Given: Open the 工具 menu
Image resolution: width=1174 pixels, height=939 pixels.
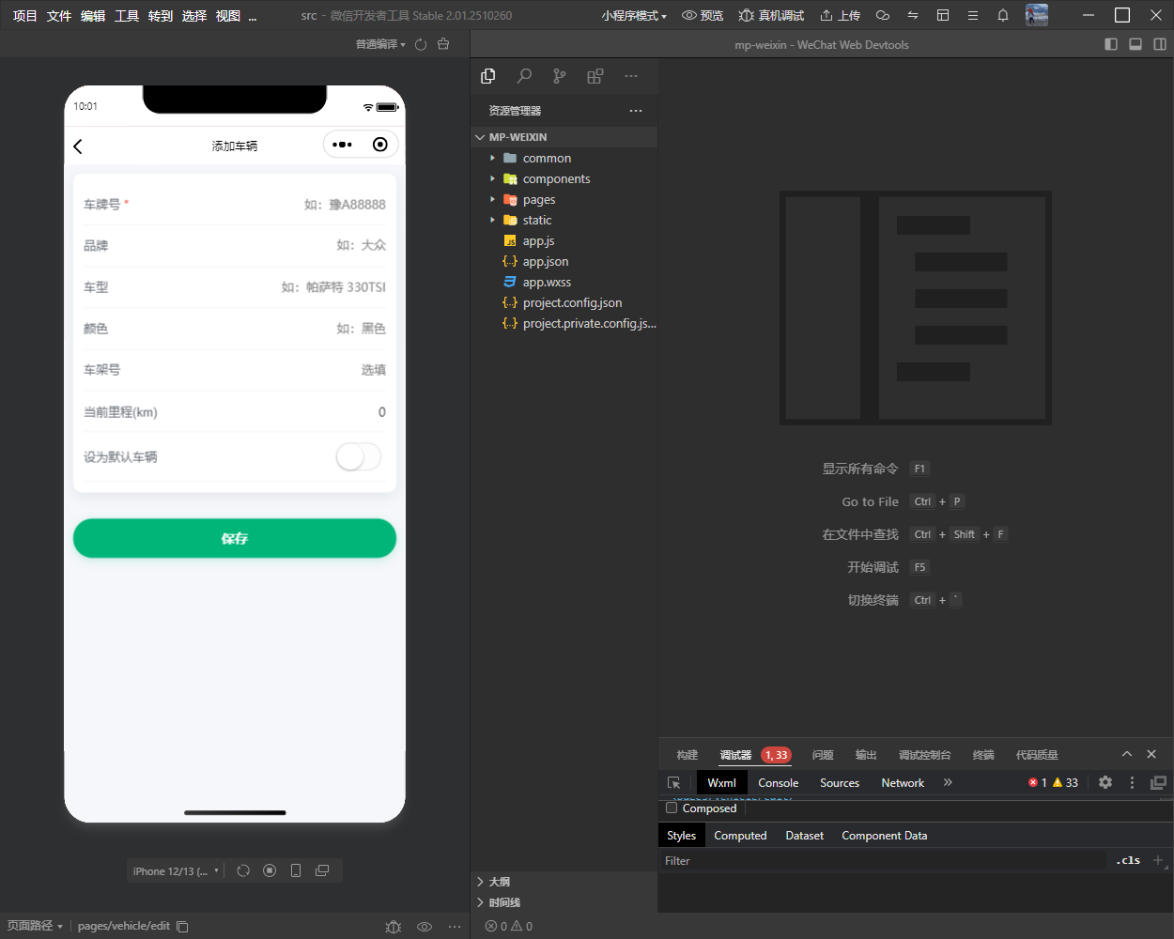Looking at the screenshot, I should point(127,15).
